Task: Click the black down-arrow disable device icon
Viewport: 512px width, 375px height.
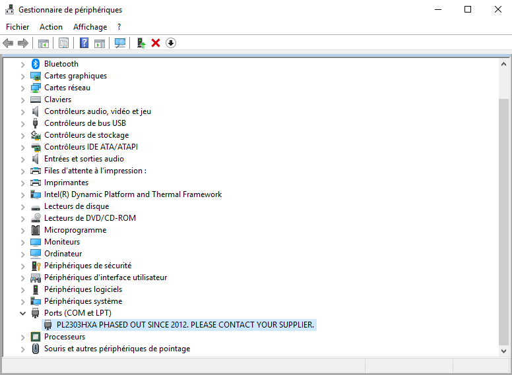Action: tap(171, 43)
